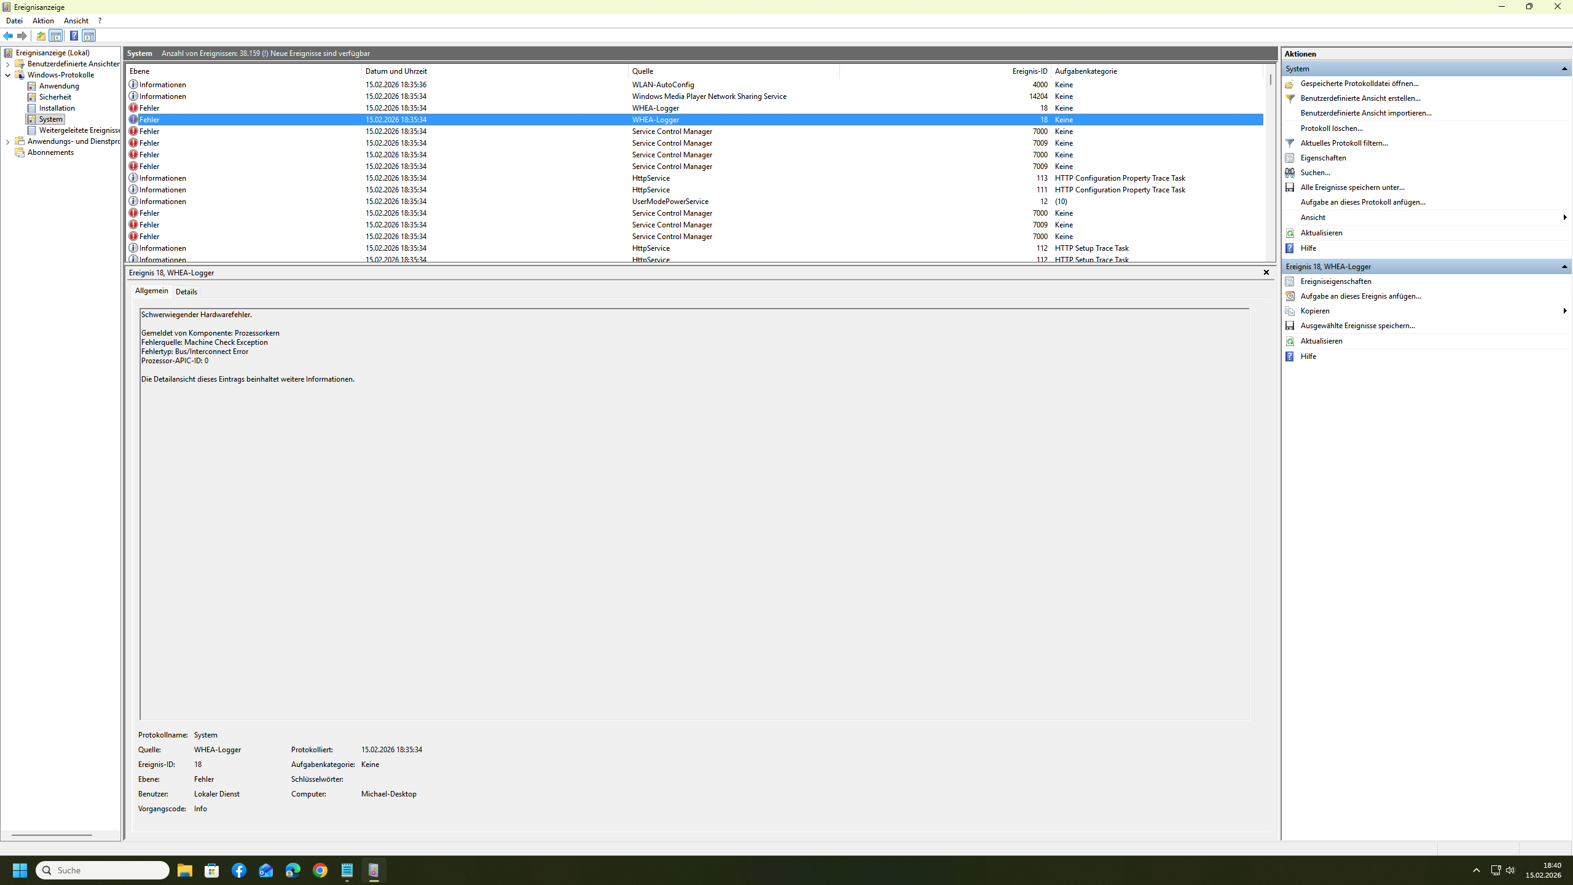Click the green Aktualisieren icon under System actions
Image resolution: width=1573 pixels, height=885 pixels.
(1290, 233)
